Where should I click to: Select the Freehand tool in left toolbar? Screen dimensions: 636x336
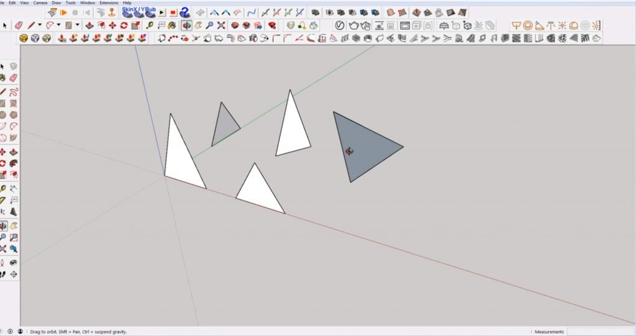point(14,92)
